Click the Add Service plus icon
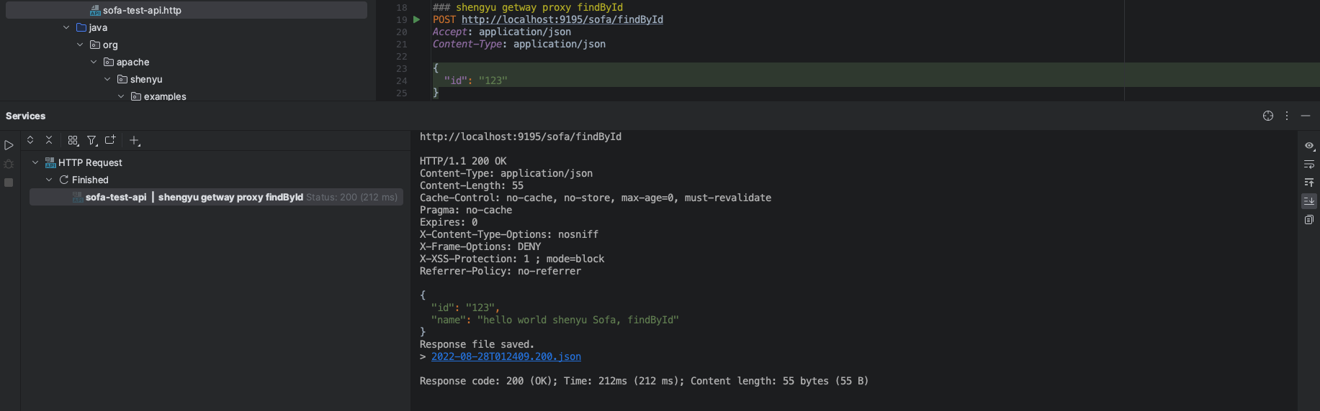 135,141
